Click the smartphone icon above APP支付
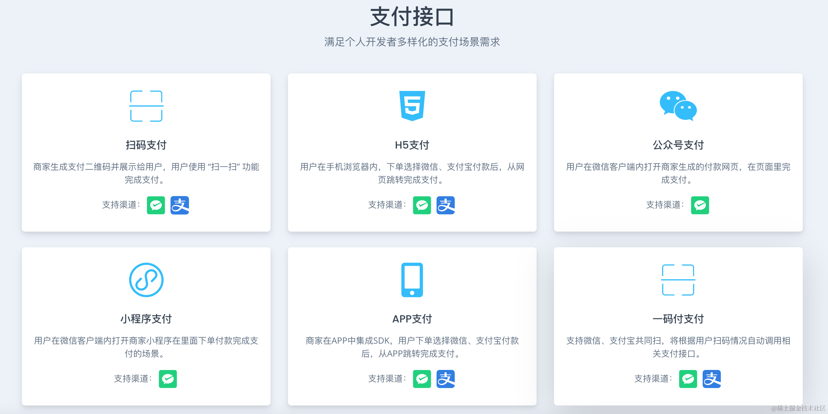The width and height of the screenshot is (828, 414). (412, 280)
